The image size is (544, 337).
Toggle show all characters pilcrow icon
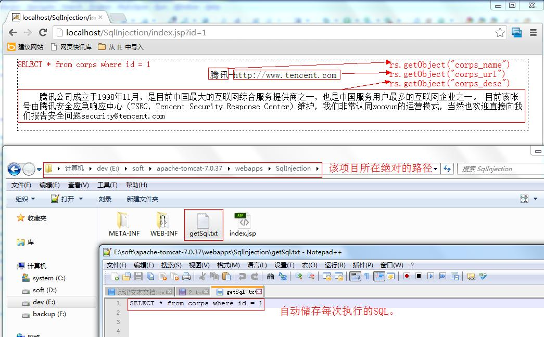pyautogui.click(x=366, y=276)
